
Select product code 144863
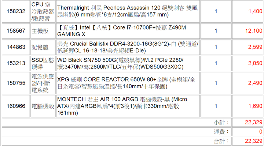pos(16,47)
